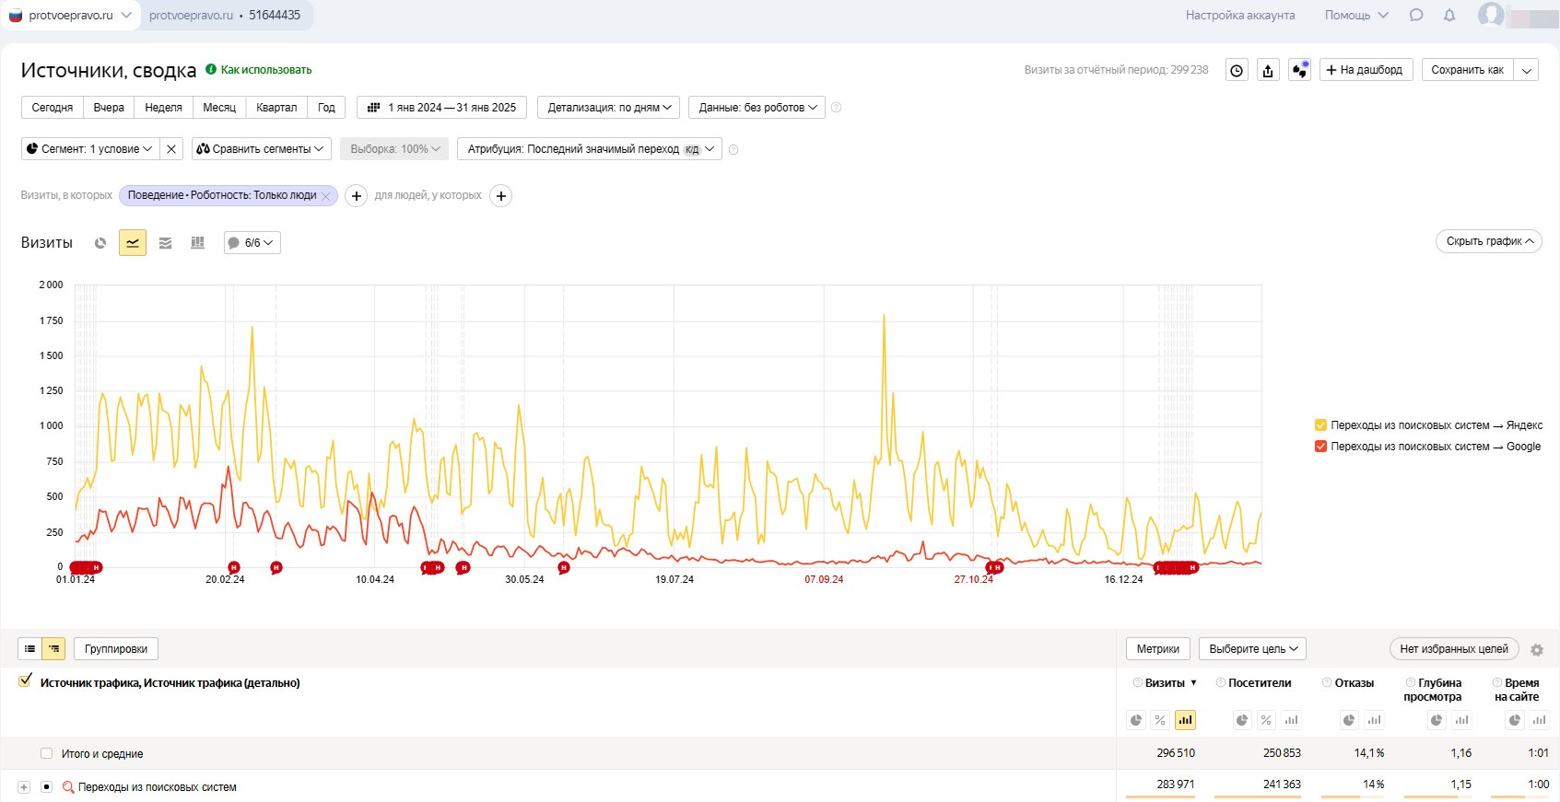Toggle Google series checkbox in legend
This screenshot has width=1560, height=802.
coord(1320,447)
